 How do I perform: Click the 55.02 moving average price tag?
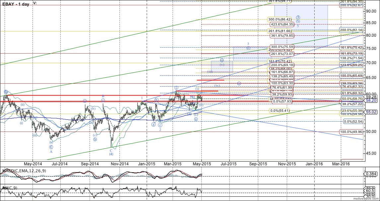coord(370,112)
